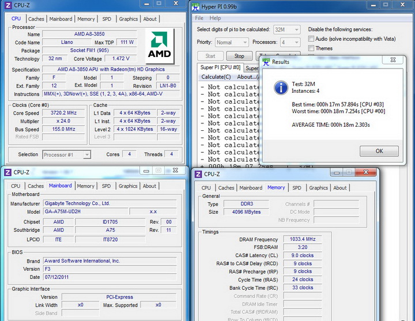Click the memory Type DDR3 field
This screenshot has width=415, height=321.
247,204
